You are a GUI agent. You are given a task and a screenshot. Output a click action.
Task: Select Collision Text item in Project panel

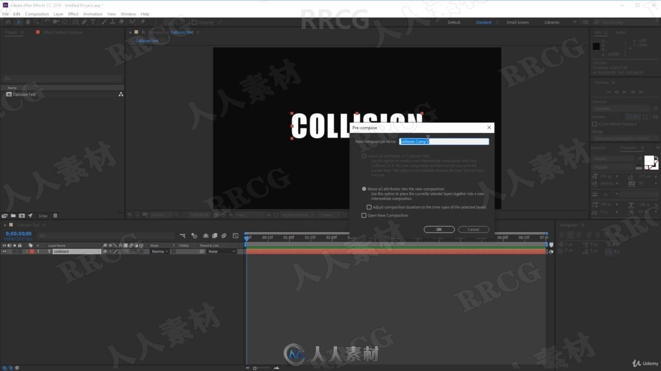24,94
